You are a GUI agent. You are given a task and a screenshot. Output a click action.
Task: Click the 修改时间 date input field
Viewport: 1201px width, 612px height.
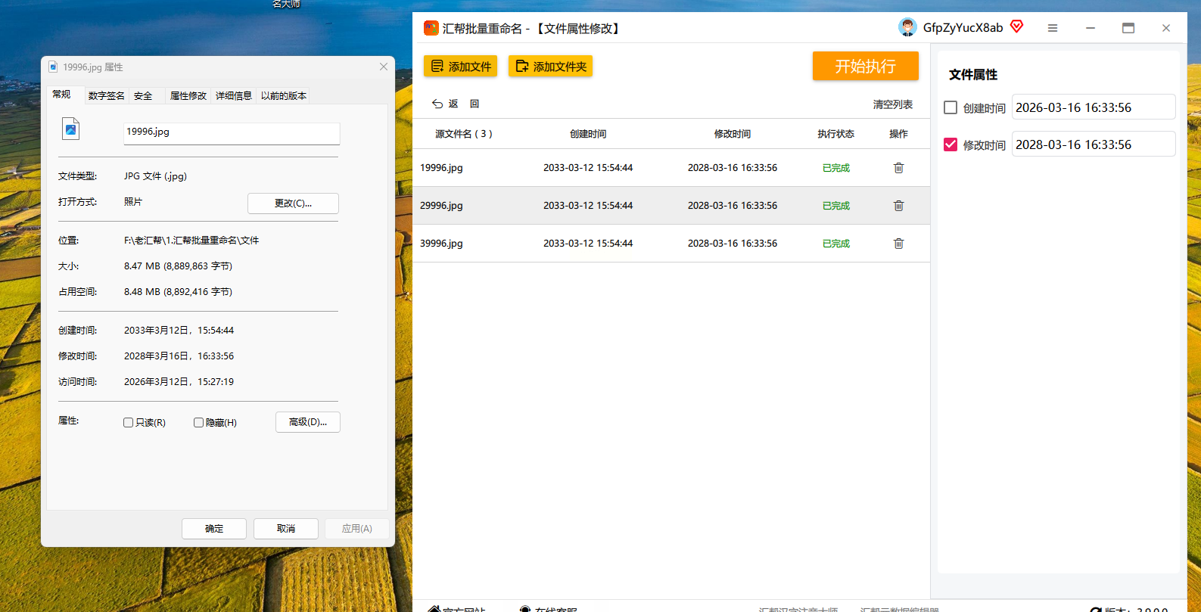point(1093,144)
